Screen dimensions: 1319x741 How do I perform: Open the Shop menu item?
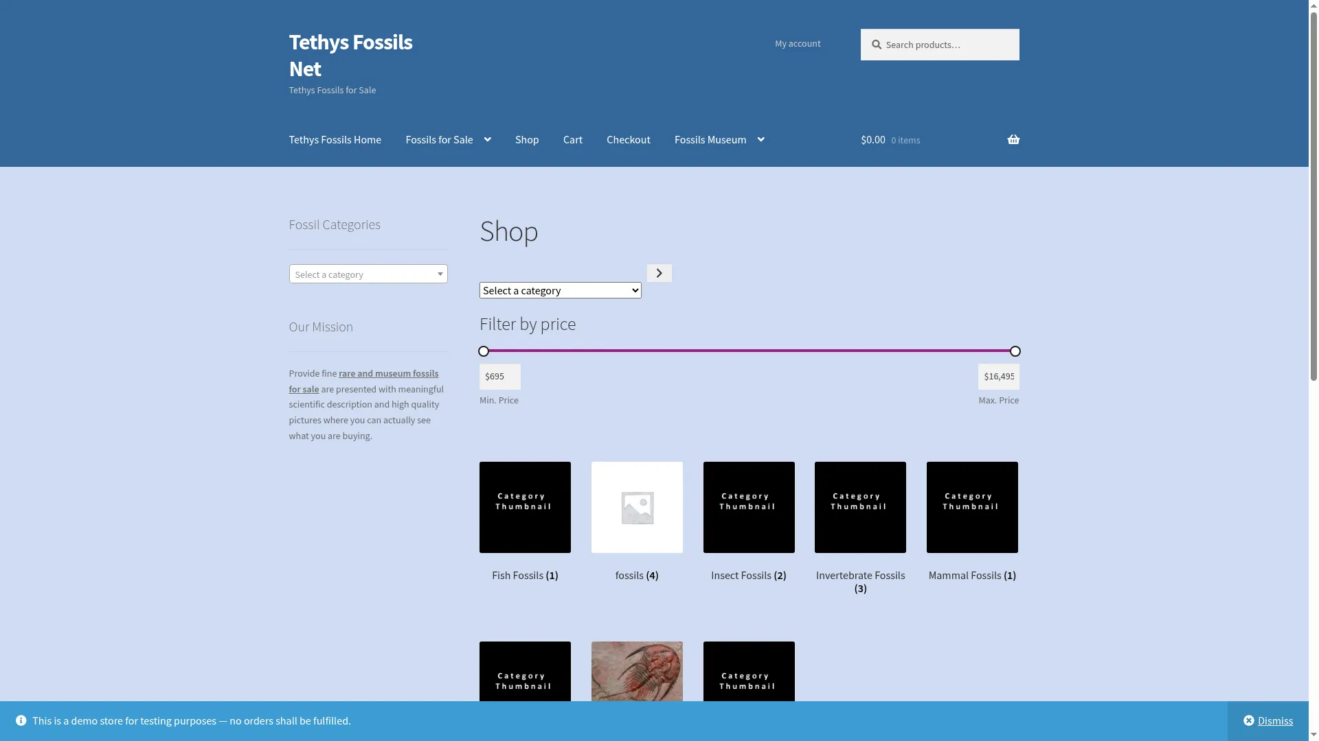tap(527, 139)
